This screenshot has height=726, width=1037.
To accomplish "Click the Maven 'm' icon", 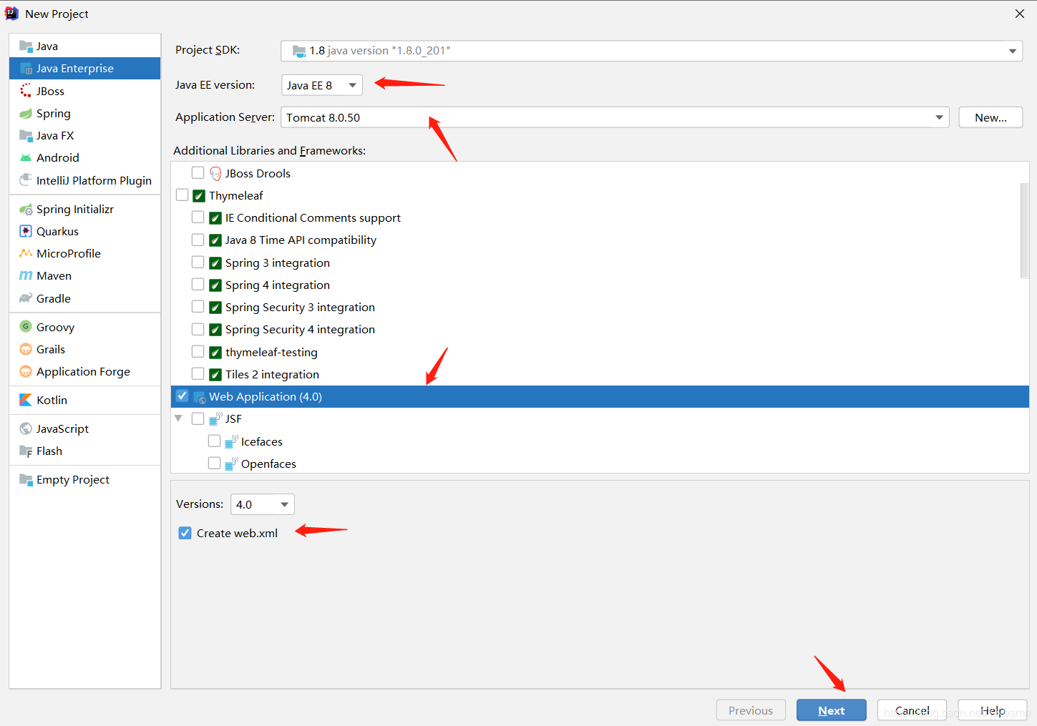I will 26,276.
